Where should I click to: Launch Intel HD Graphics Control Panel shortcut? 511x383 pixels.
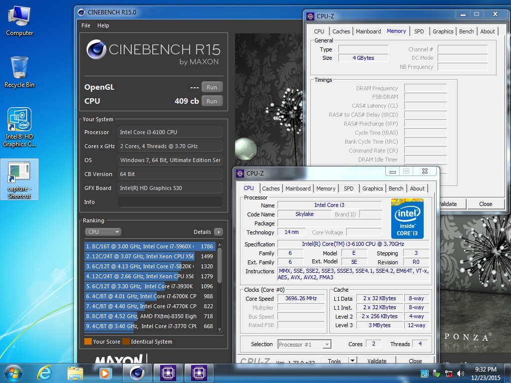[x=19, y=128]
